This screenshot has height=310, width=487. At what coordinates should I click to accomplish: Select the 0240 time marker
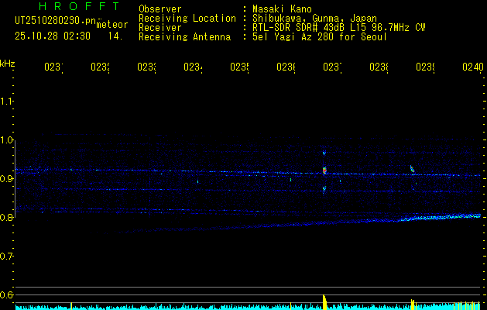472,67
